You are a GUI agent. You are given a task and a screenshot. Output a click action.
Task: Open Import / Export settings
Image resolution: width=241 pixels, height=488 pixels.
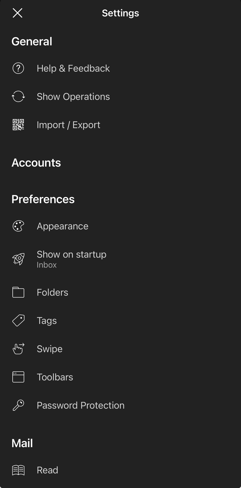[x=120, y=125]
